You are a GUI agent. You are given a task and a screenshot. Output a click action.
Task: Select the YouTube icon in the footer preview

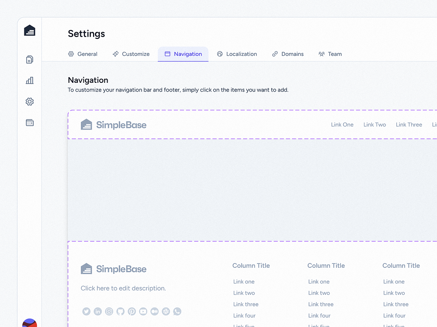(143, 311)
